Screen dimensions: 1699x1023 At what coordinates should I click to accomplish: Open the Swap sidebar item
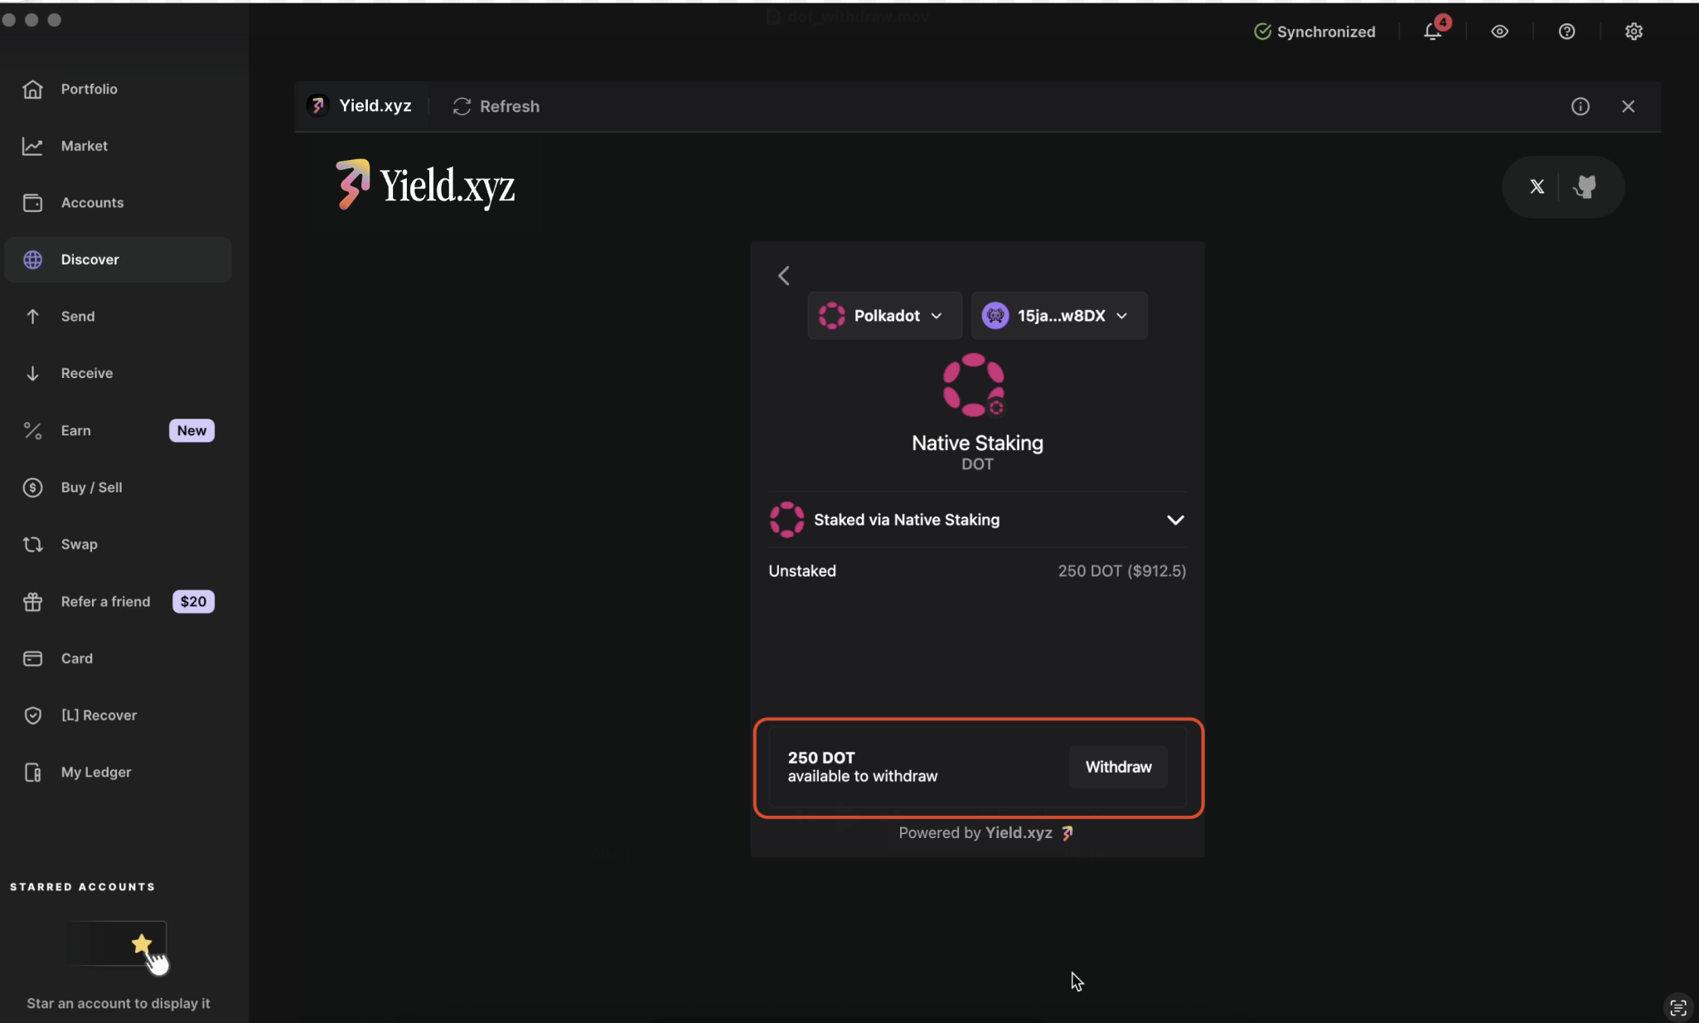(79, 545)
